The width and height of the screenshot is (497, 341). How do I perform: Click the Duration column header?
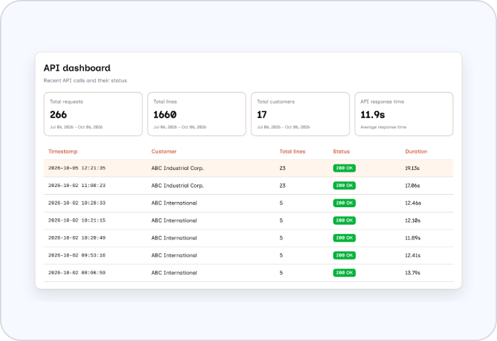click(x=416, y=151)
